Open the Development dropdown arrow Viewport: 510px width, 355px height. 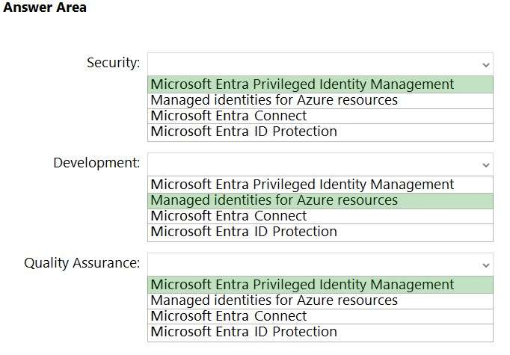click(486, 164)
